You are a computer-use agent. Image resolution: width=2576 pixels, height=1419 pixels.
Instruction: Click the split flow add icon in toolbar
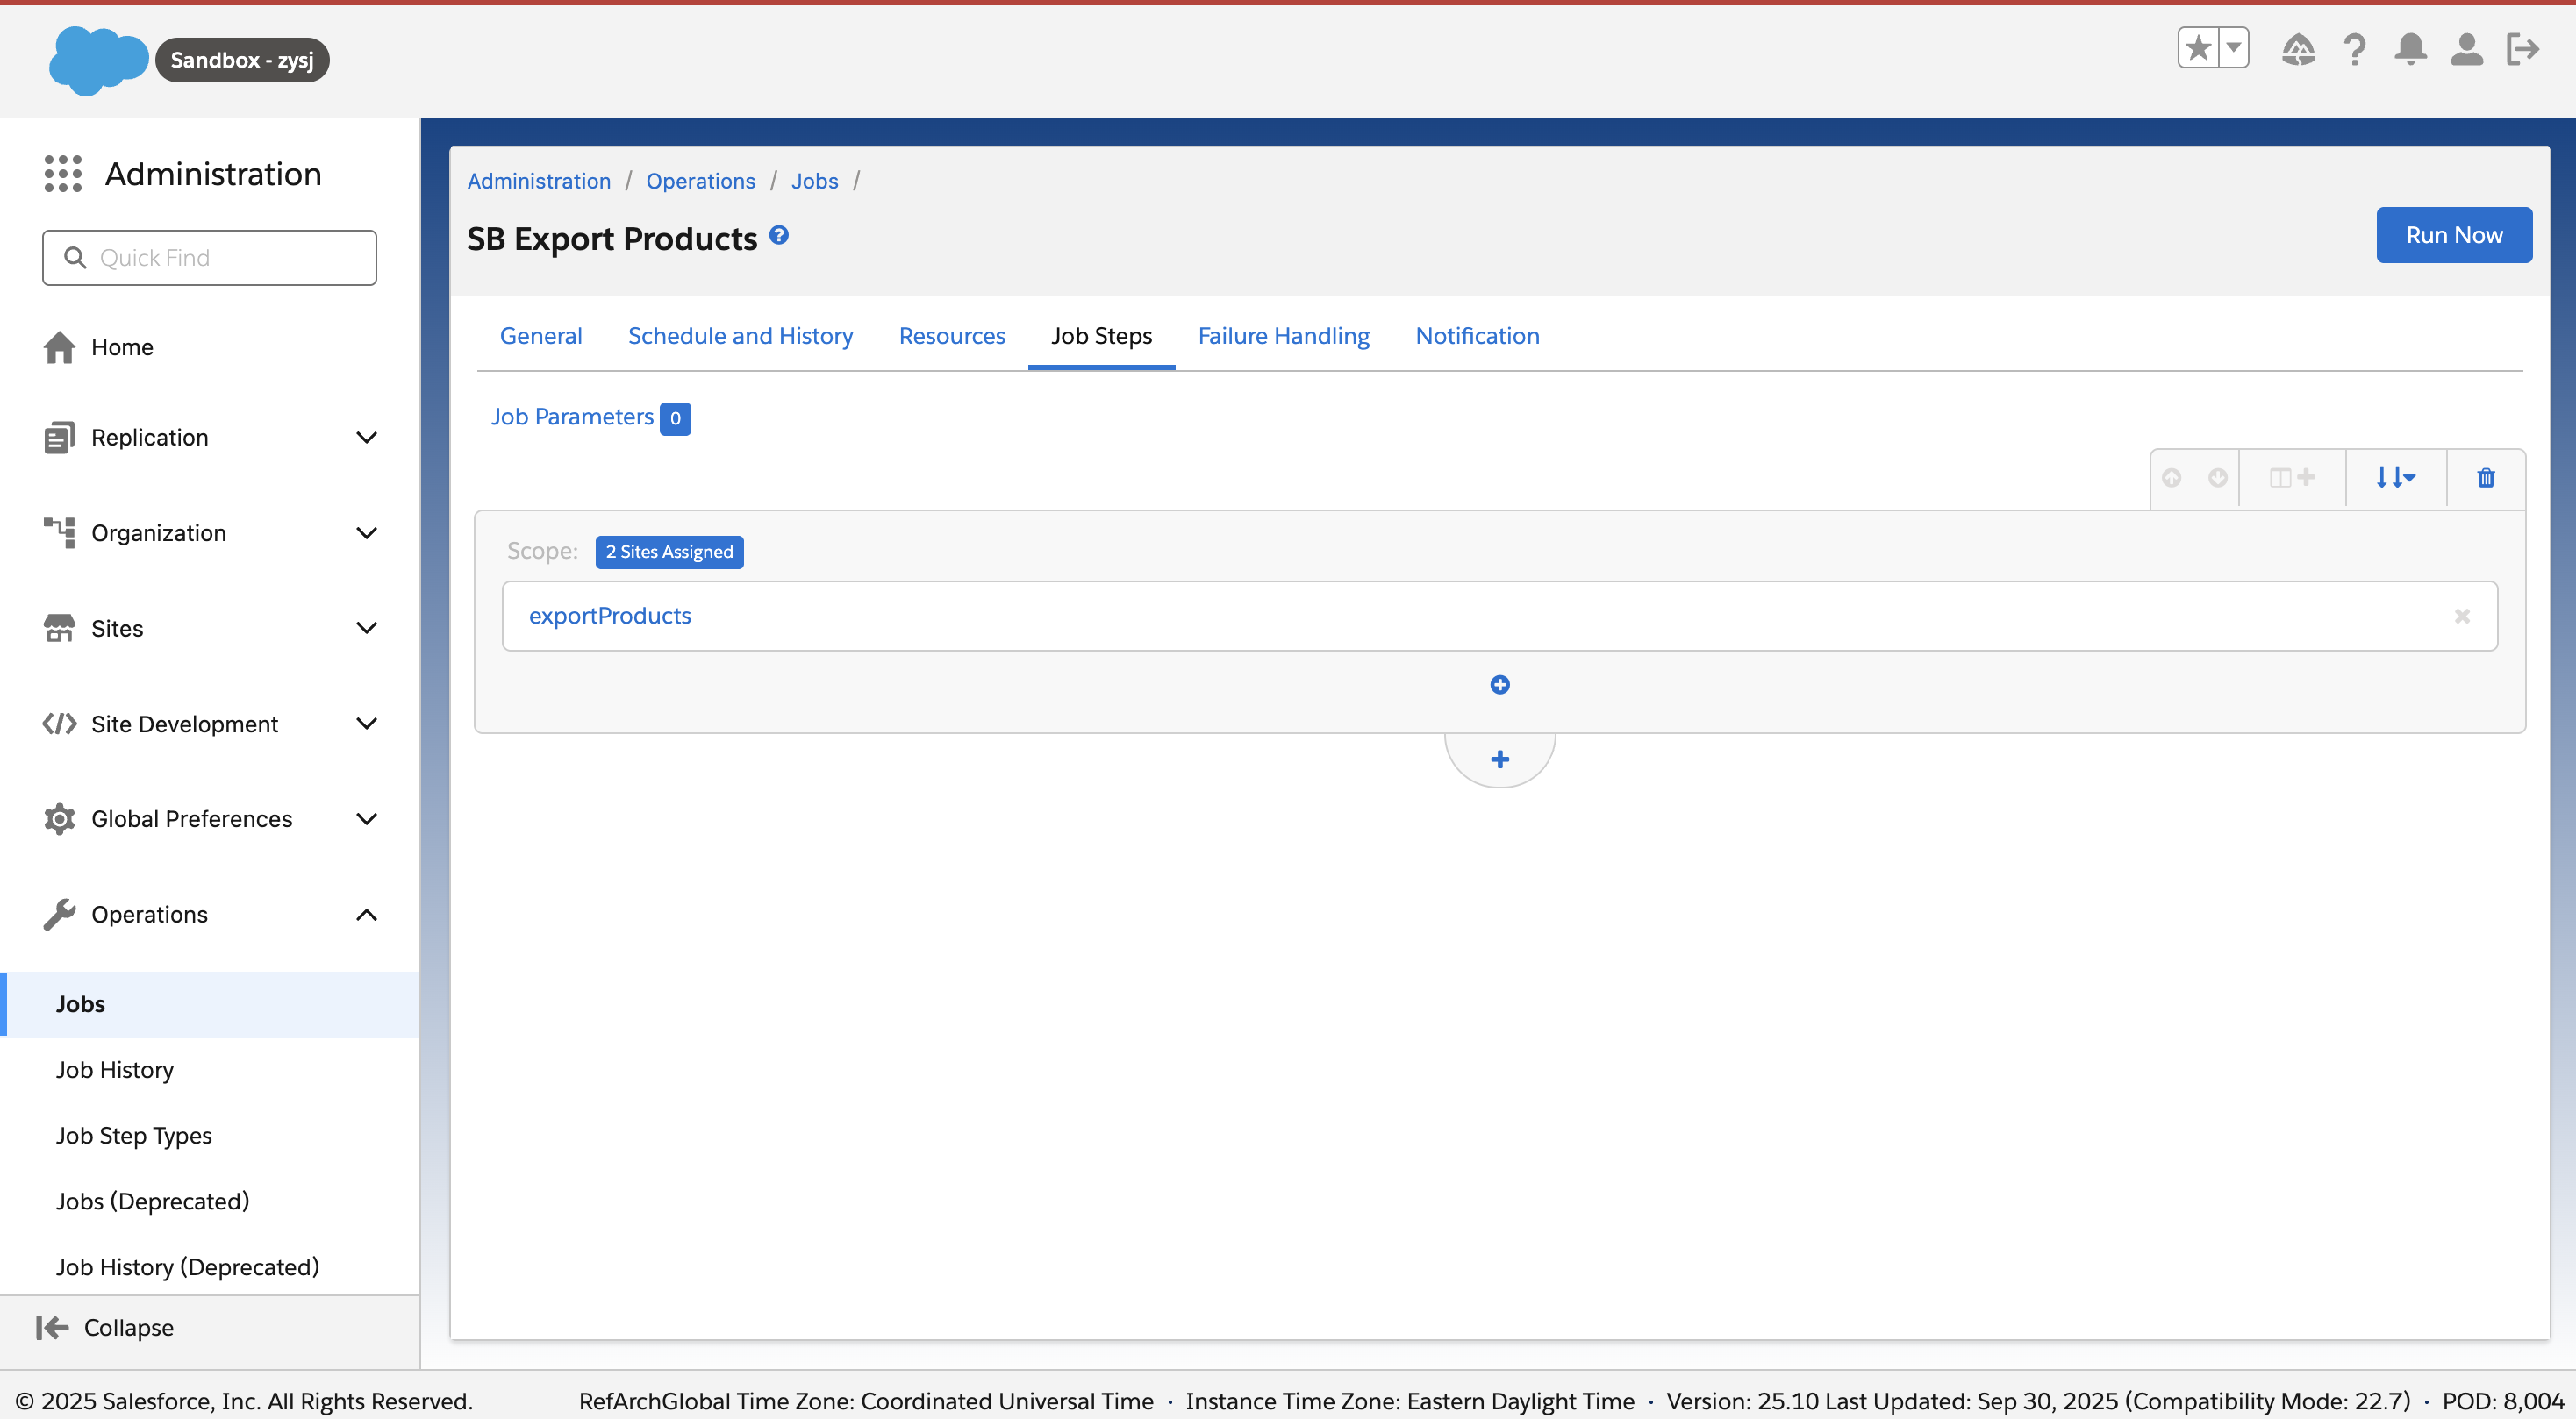coord(2291,478)
